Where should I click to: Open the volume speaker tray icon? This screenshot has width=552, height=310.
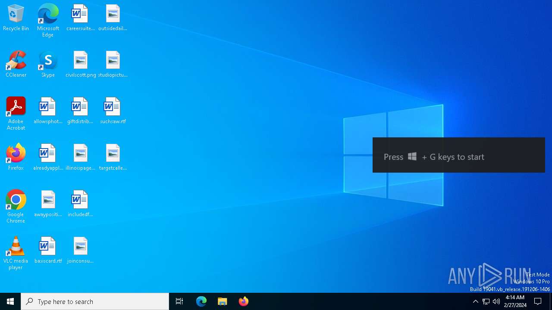pyautogui.click(x=496, y=301)
